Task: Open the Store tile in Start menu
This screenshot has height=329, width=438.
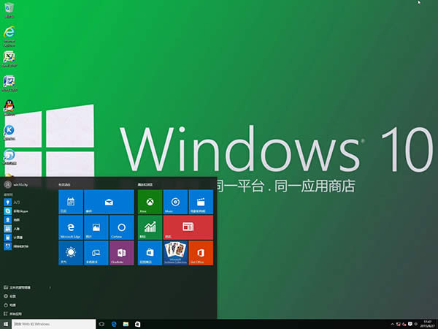Action: 149,252
